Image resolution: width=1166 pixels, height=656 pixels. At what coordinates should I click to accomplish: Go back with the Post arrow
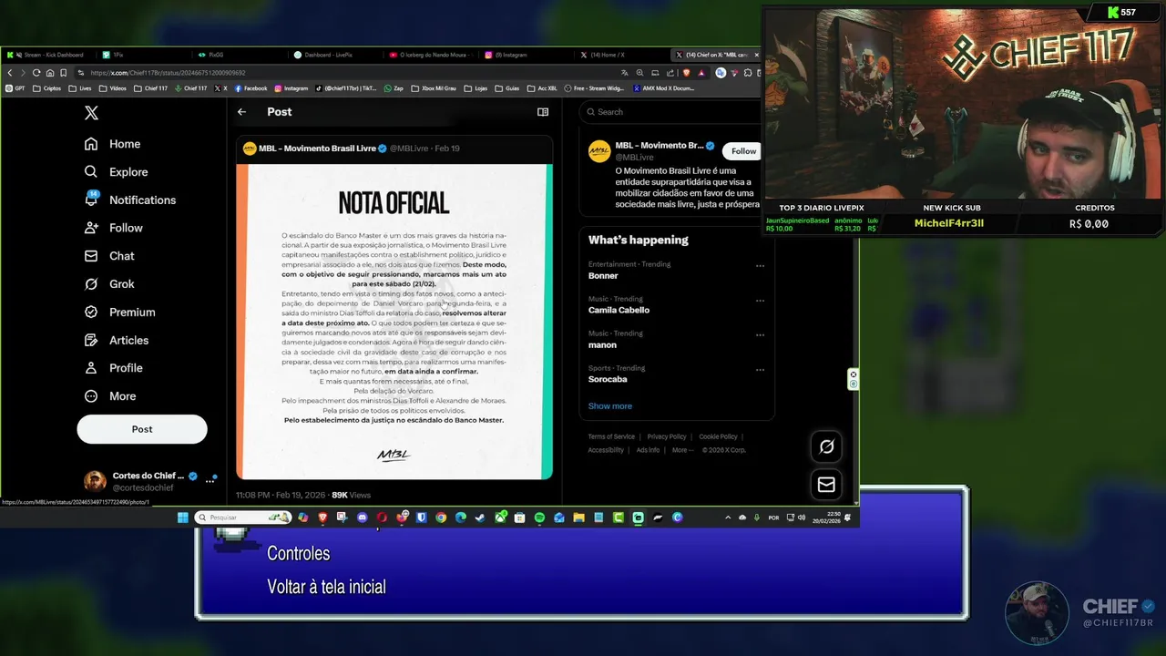(241, 112)
